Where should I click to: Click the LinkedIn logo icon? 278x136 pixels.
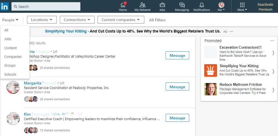coord(4,7)
